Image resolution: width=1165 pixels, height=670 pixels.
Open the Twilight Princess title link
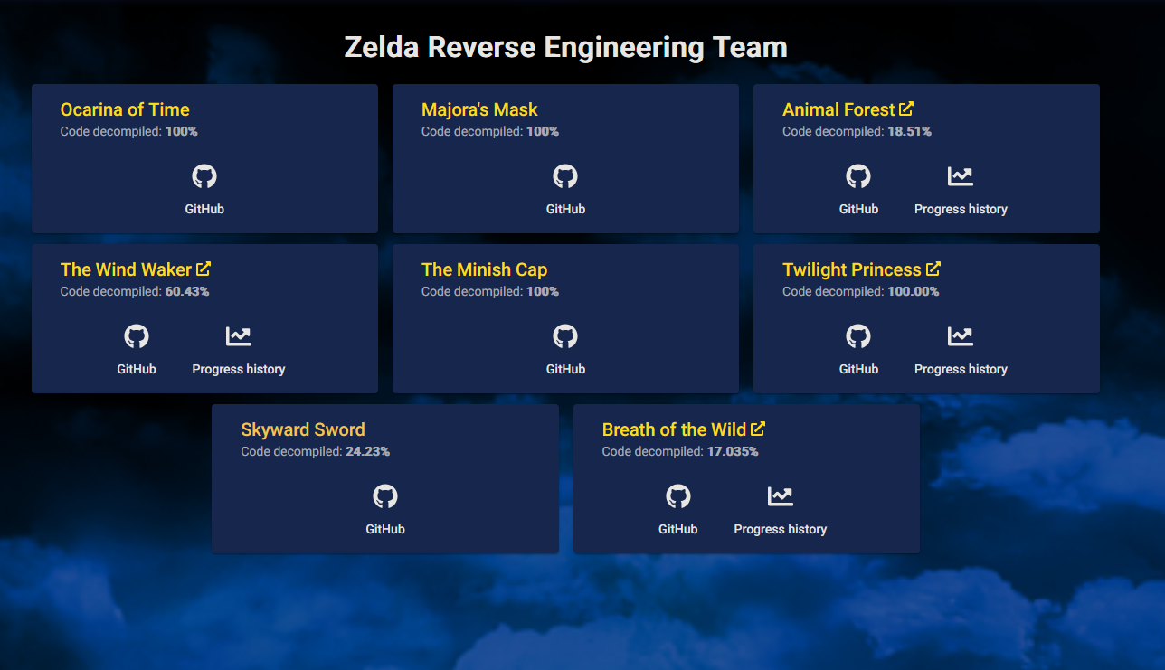852,269
